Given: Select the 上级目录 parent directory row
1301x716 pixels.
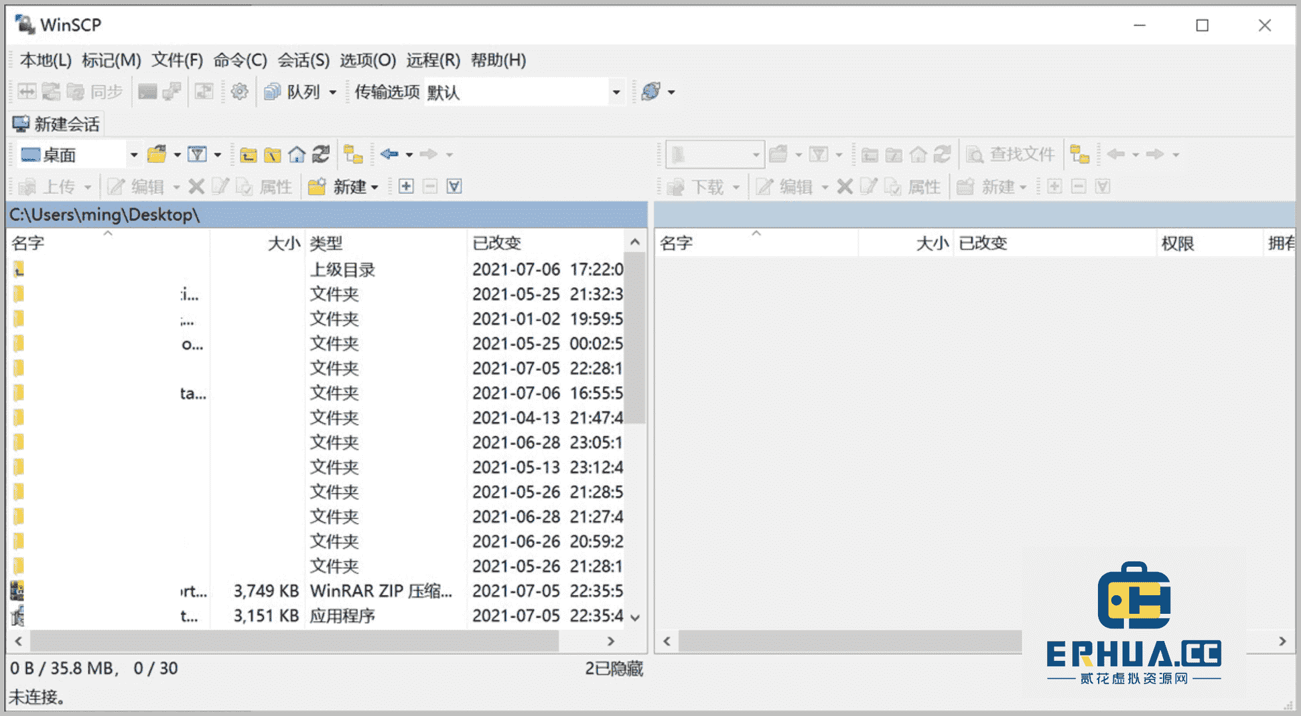Looking at the screenshot, I should pyautogui.click(x=317, y=269).
